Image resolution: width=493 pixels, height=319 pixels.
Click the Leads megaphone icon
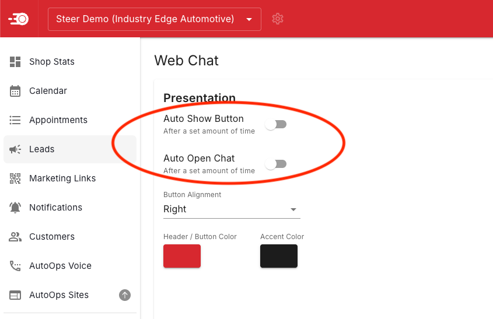pyautogui.click(x=15, y=149)
